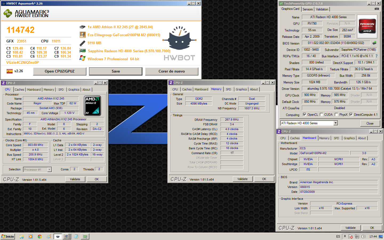The width and height of the screenshot is (384, 240).
Task: Click the memory stick icon beside 5110 MB
Action: pos(82,43)
